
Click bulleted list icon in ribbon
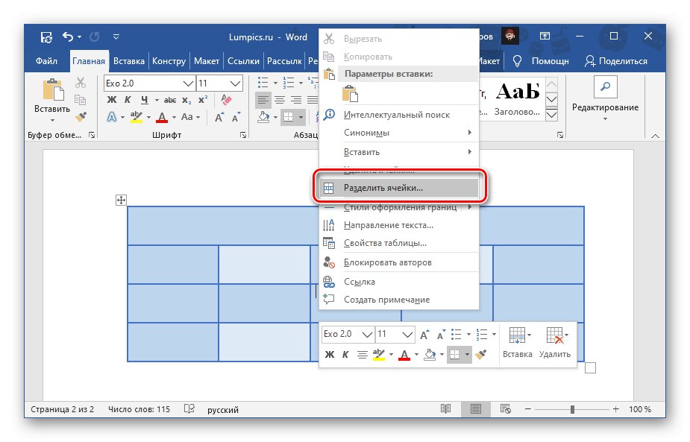(x=263, y=82)
